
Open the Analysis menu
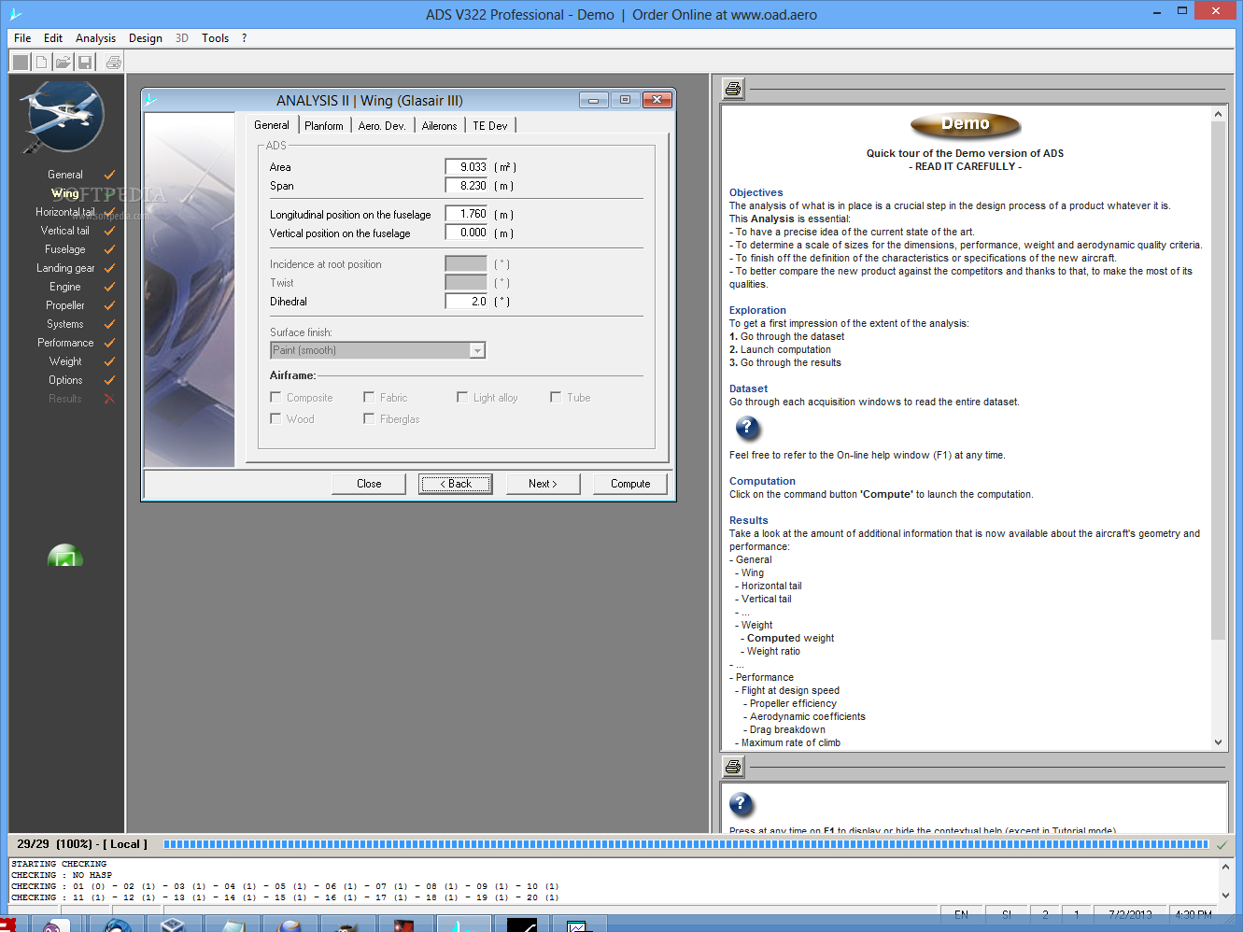[95, 38]
